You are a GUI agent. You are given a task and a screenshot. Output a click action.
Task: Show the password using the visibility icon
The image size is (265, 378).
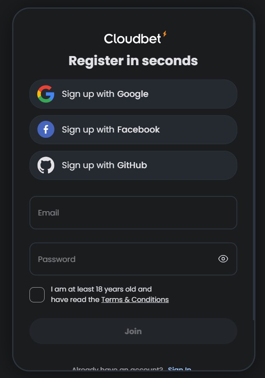(x=223, y=259)
